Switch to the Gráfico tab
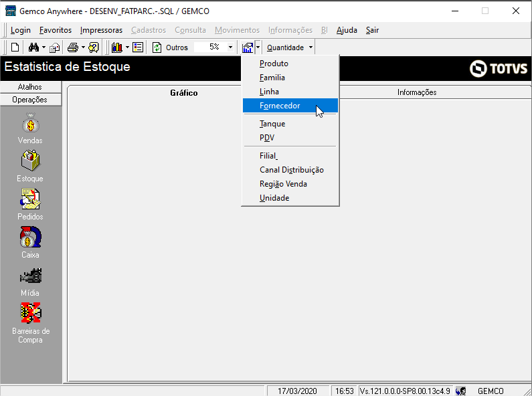532x396 pixels. point(183,93)
